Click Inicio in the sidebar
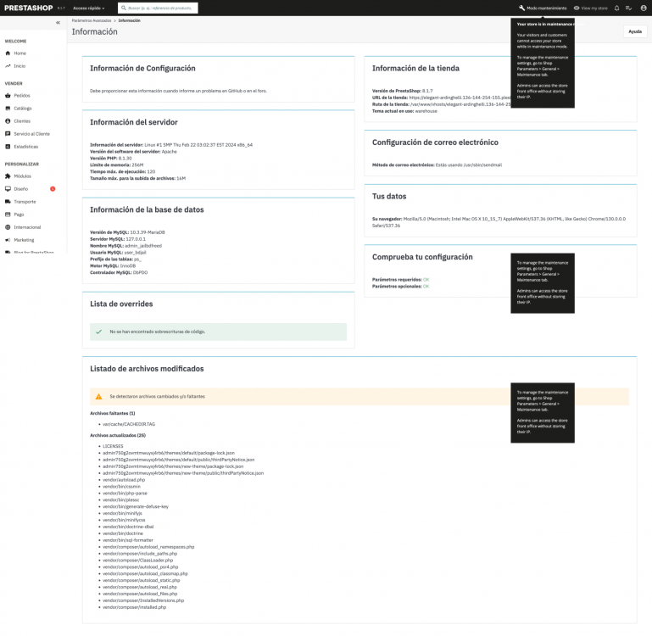Image resolution: width=652 pixels, height=636 pixels. (20, 66)
